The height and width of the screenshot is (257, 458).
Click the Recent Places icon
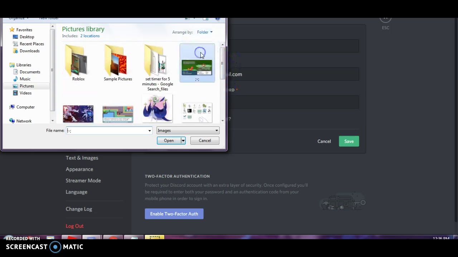tap(15, 44)
